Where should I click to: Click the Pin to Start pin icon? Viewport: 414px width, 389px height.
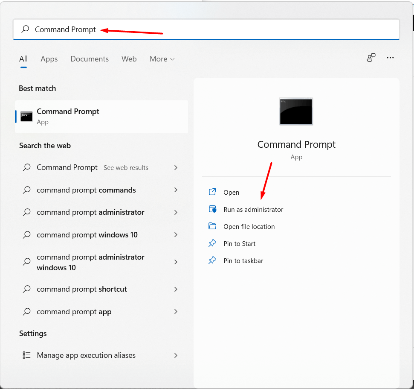212,243
